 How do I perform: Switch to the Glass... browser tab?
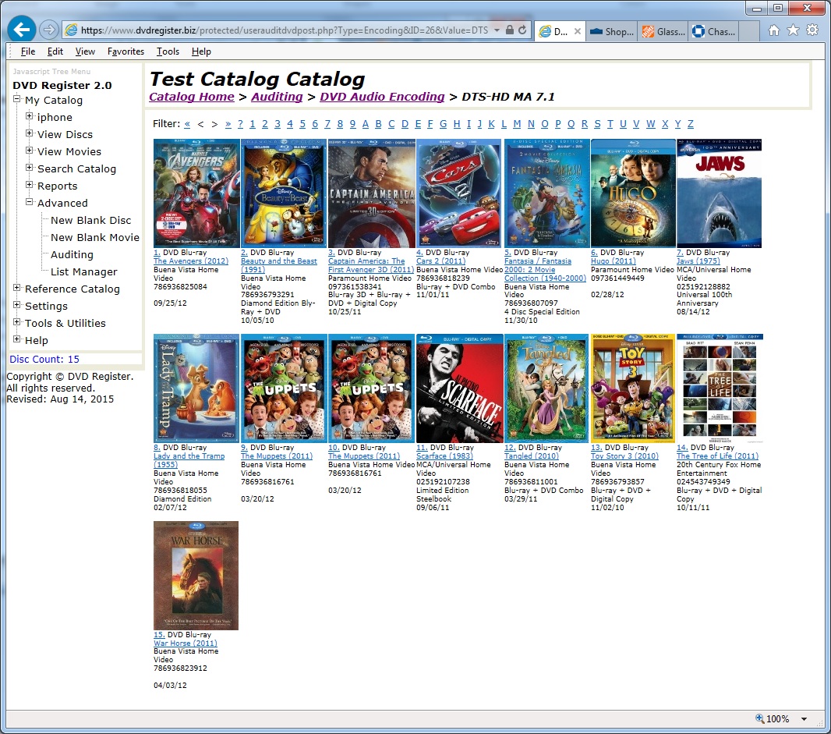[663, 32]
